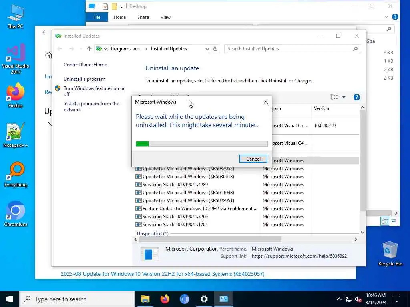Open the Recycle Bin
Screen dimensions: 410x307
(x=390, y=254)
